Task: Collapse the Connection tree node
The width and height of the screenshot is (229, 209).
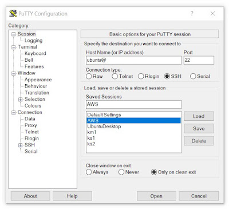Action: (13, 113)
